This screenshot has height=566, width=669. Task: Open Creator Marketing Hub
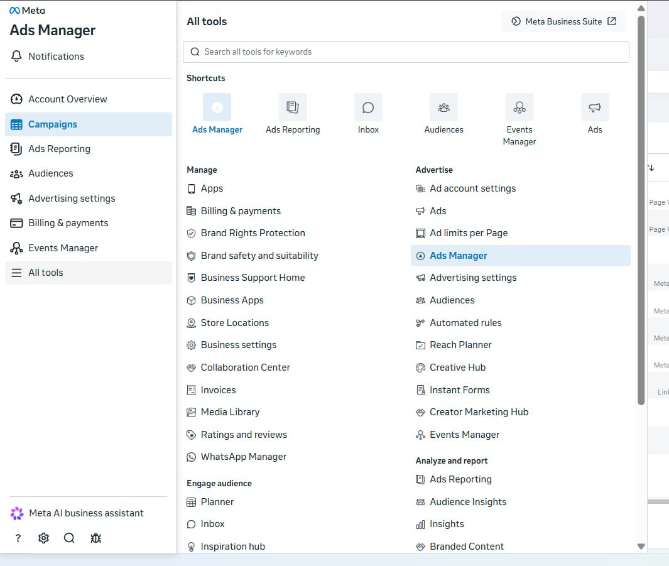pyautogui.click(x=472, y=412)
